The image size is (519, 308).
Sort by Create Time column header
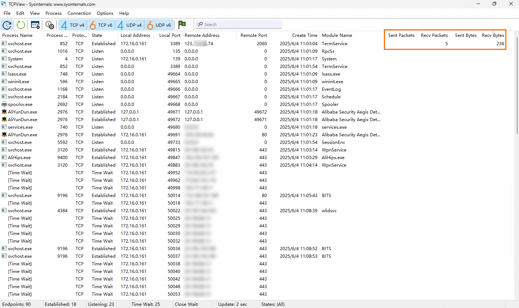(x=294, y=35)
